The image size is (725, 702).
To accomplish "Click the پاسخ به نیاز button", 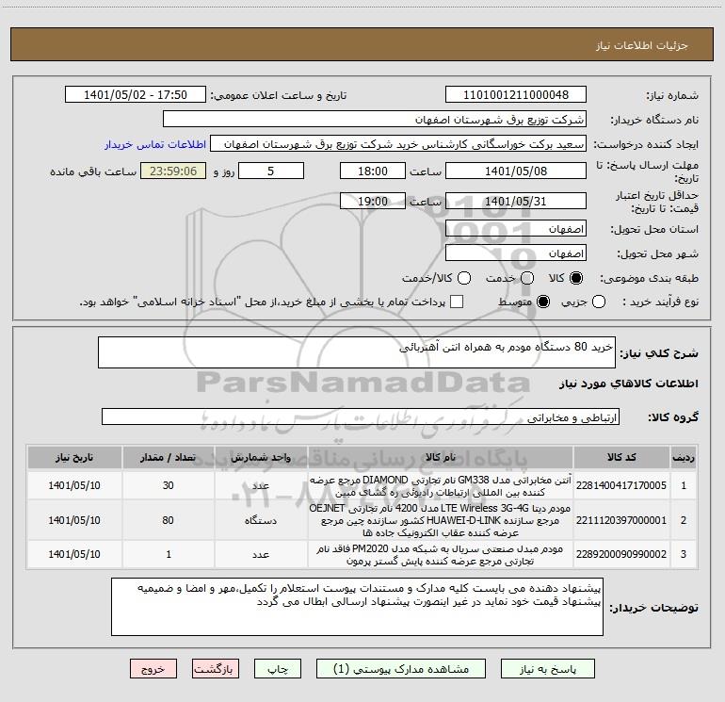I will [x=547, y=669].
